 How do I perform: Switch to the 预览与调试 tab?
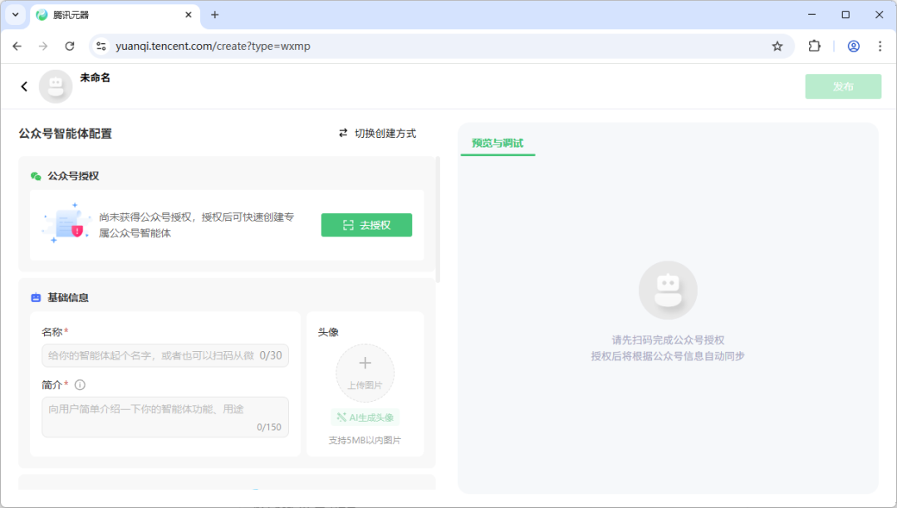[498, 144]
